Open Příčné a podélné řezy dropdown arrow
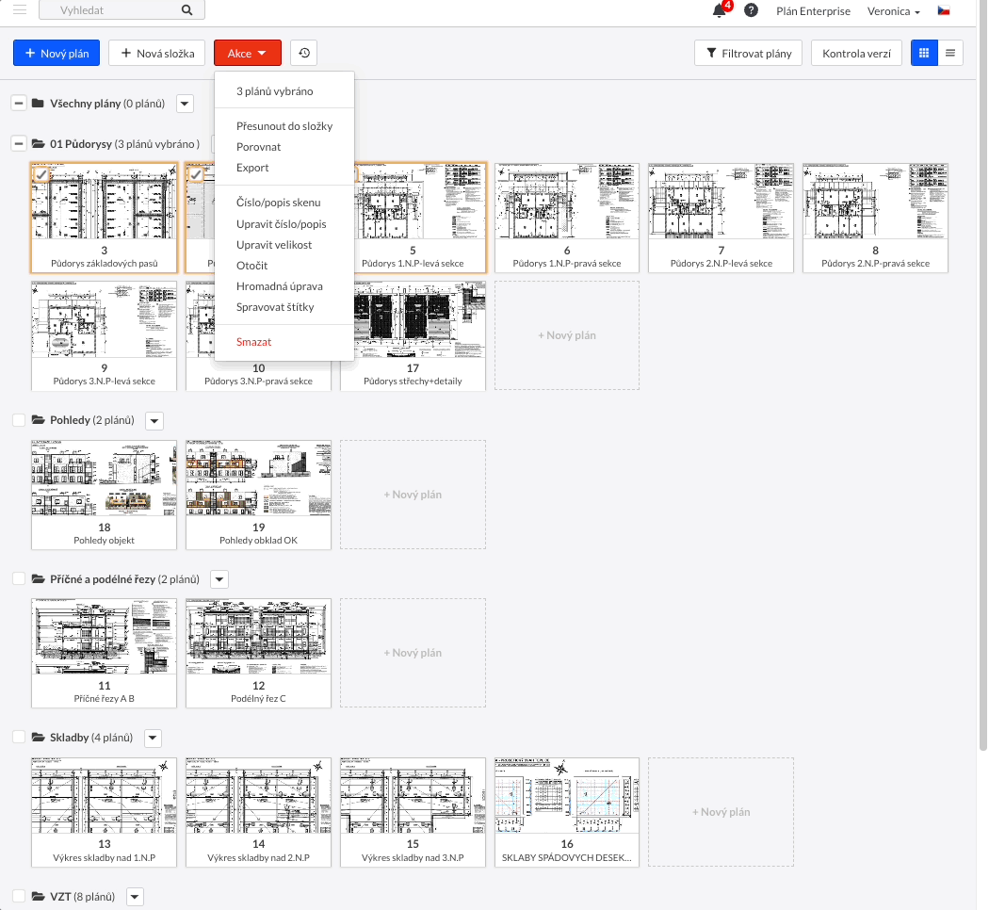The height and width of the screenshot is (910, 989). (219, 579)
